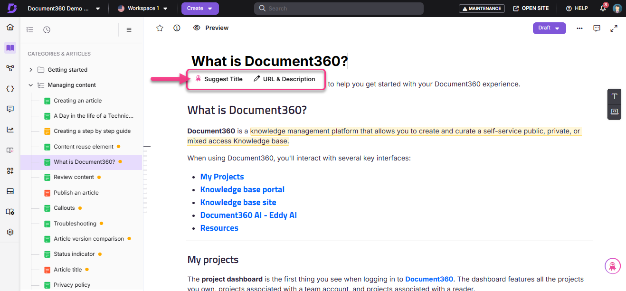626x291 pixels.
Task: Expand the Getting started category
Action: tap(30, 69)
